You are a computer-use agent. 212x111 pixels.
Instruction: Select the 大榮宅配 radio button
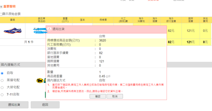[x=2, y=88]
